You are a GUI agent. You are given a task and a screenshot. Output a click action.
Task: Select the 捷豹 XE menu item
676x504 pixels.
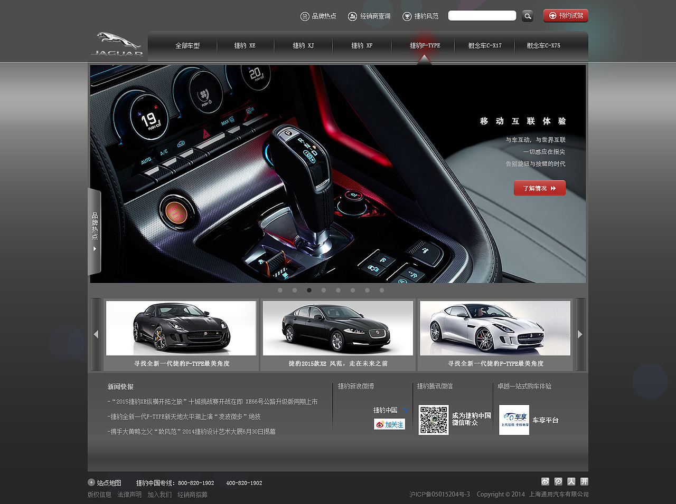[245, 46]
